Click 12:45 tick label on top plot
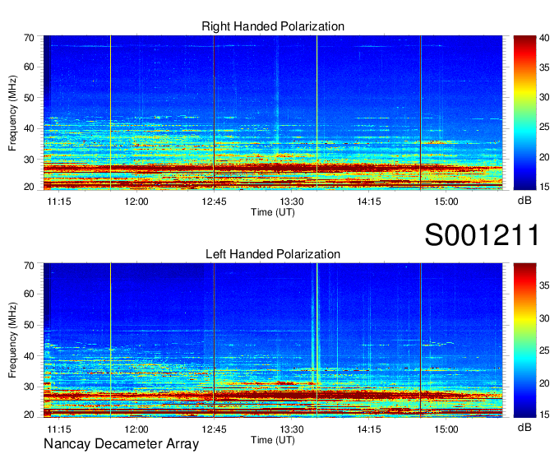 (x=214, y=202)
